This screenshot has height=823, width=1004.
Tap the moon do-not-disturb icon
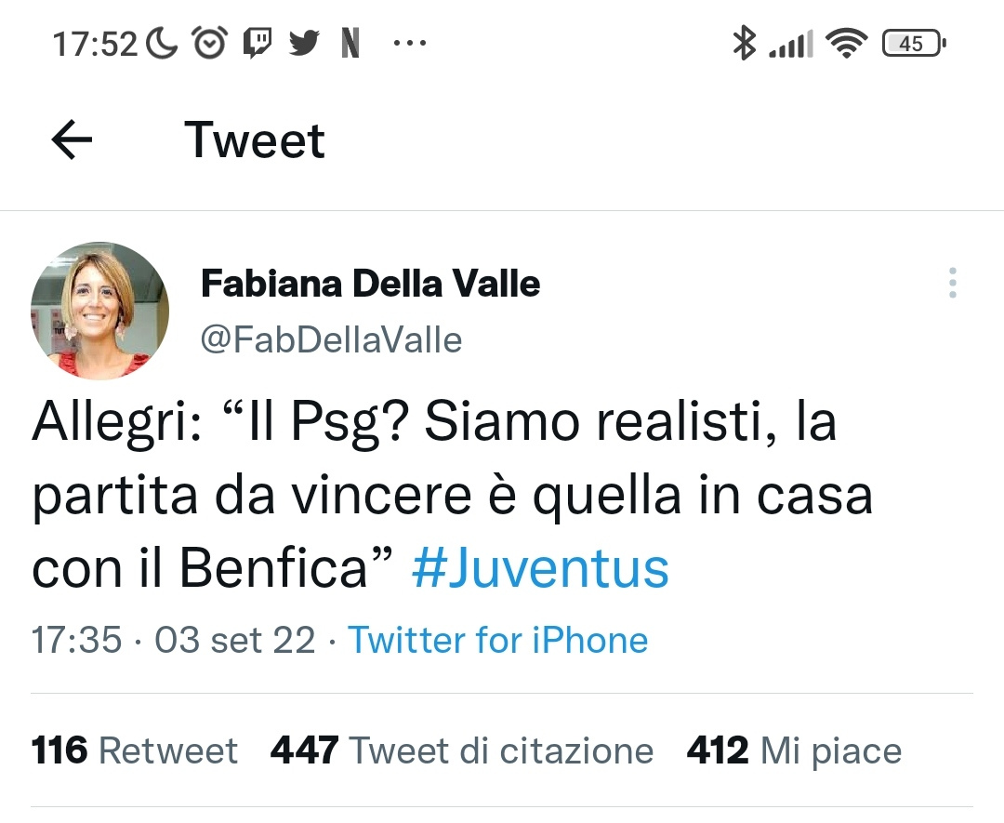162,44
